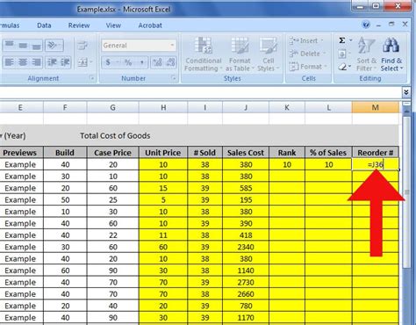The height and width of the screenshot is (325, 416).
Task: Open the Review ribbon tab
Action: pos(79,25)
